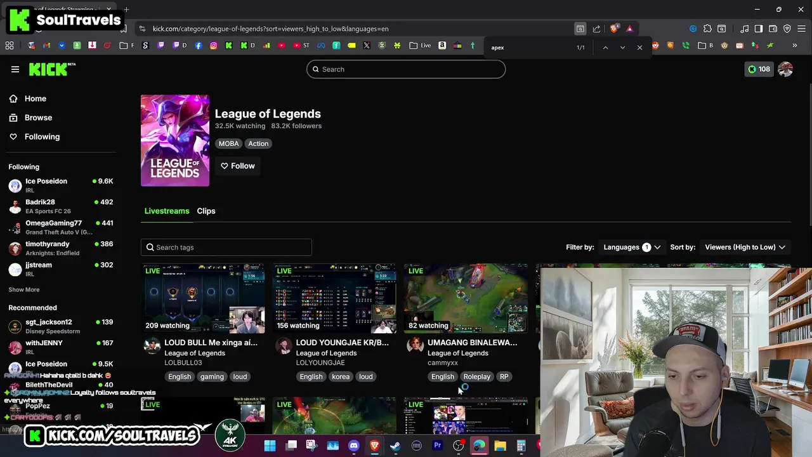
Task: Open withJENNY recommended channel
Action: [61, 347]
